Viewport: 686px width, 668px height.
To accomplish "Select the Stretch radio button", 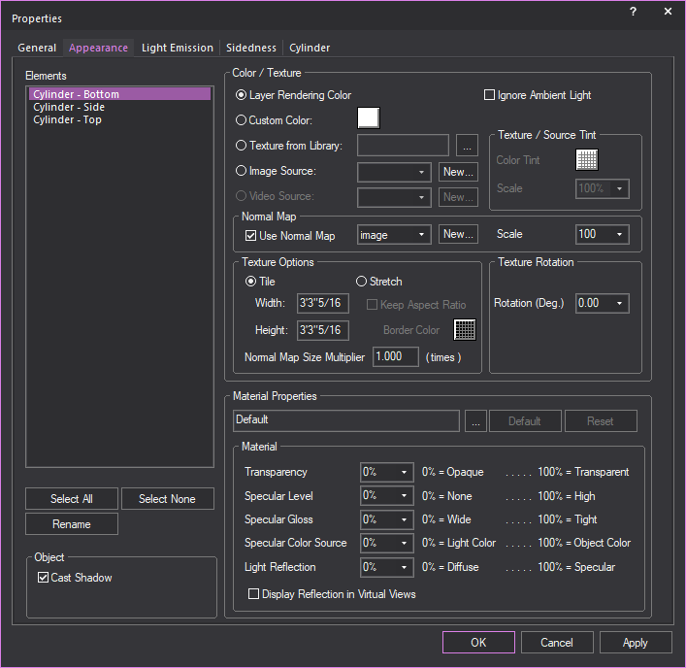I will point(361,282).
